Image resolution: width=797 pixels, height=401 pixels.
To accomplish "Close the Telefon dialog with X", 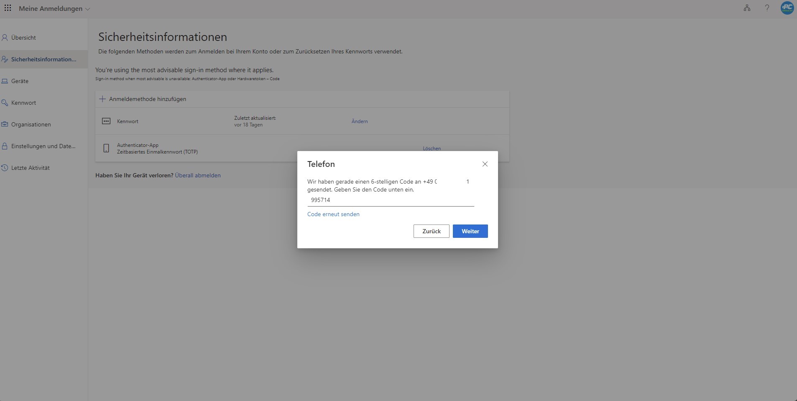I will (485, 164).
